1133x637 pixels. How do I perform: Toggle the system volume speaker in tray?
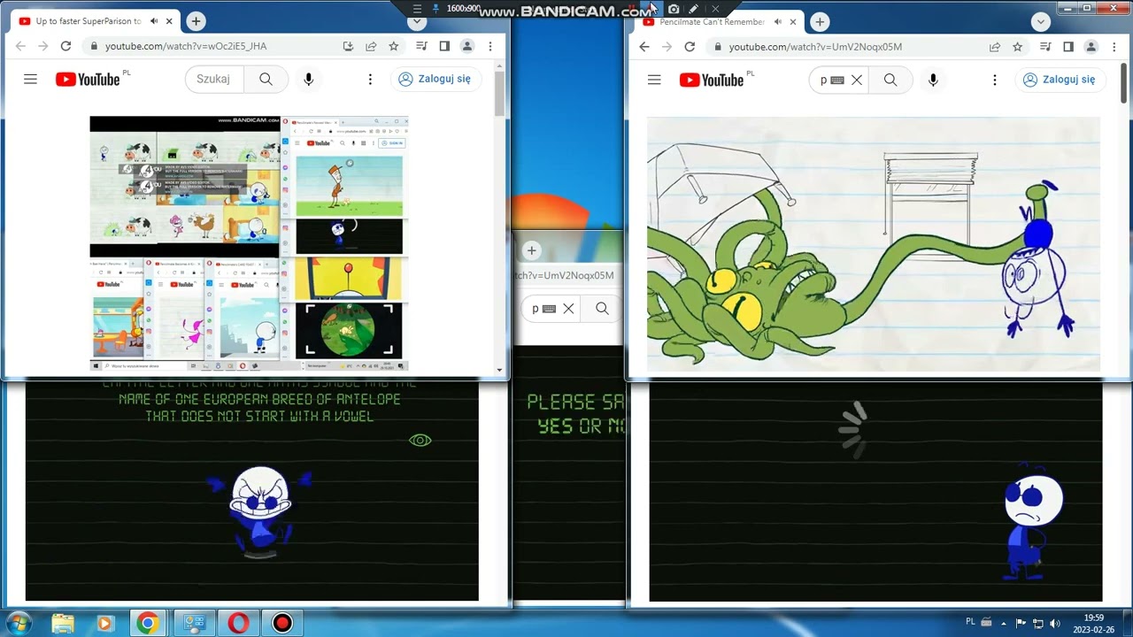click(x=1054, y=623)
